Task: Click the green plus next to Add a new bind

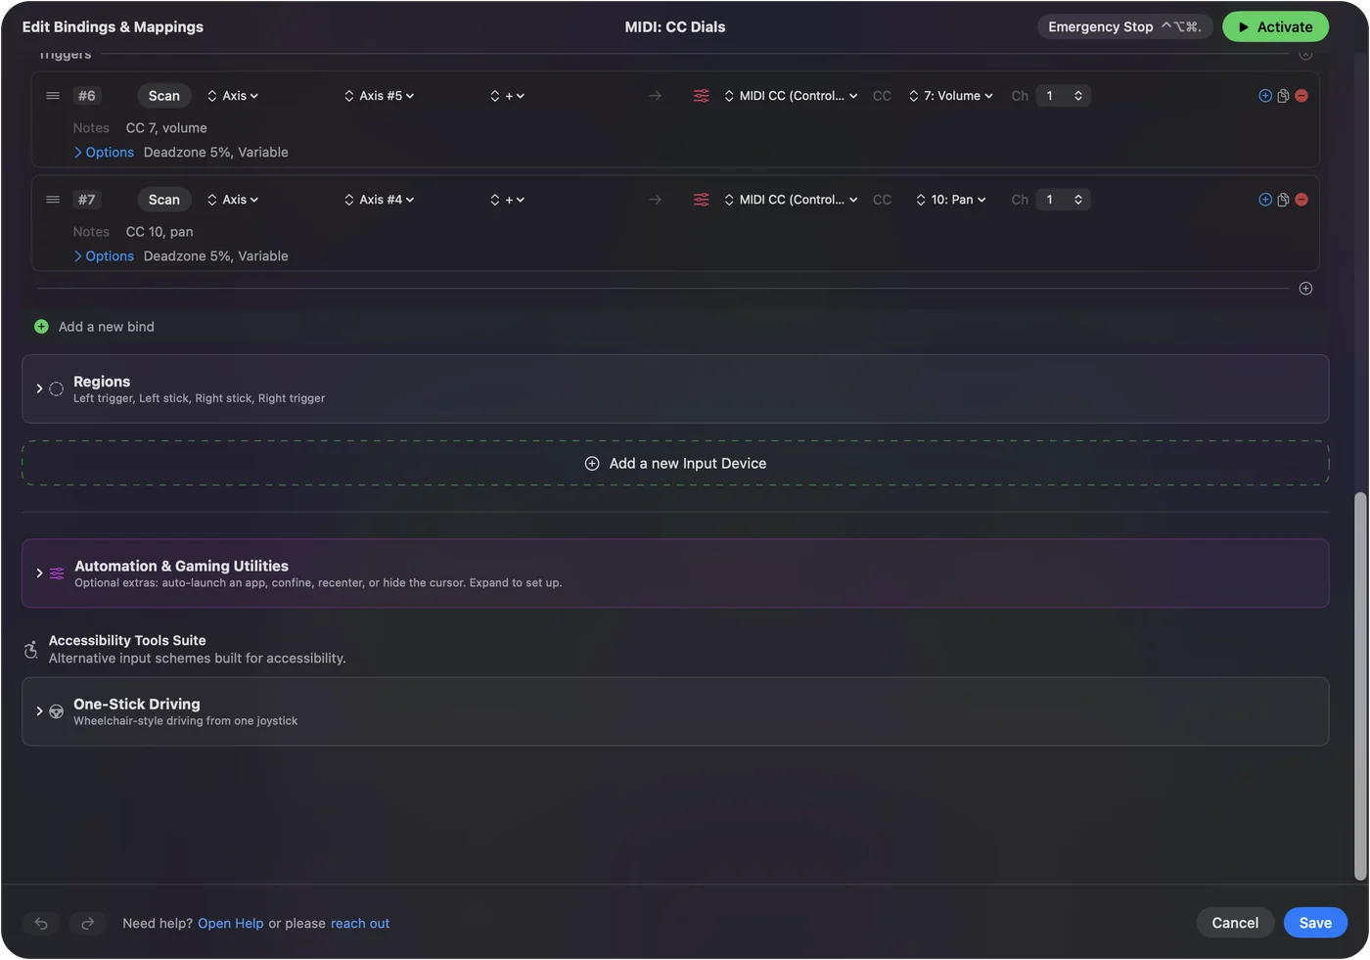Action: [41, 327]
